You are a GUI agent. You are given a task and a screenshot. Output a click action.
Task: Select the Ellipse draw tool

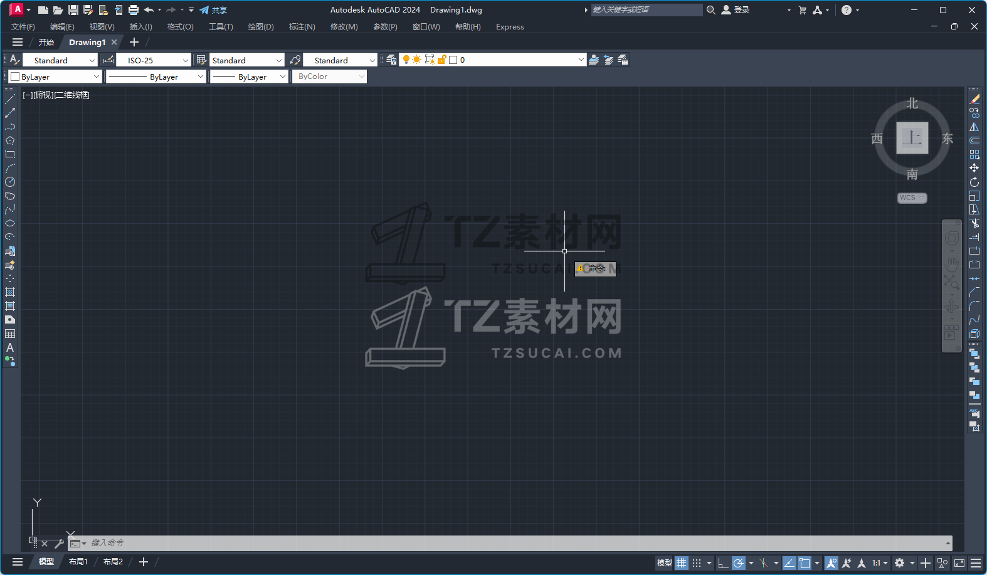pos(10,223)
